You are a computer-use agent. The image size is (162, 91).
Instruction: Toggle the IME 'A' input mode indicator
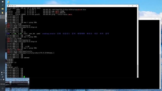[1, 80]
